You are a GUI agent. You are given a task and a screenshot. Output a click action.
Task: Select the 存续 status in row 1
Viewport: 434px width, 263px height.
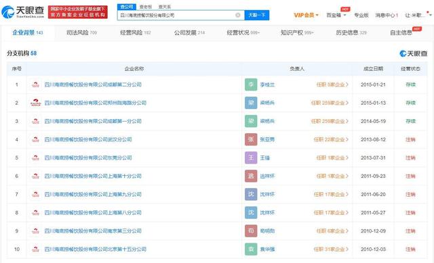[x=410, y=85]
